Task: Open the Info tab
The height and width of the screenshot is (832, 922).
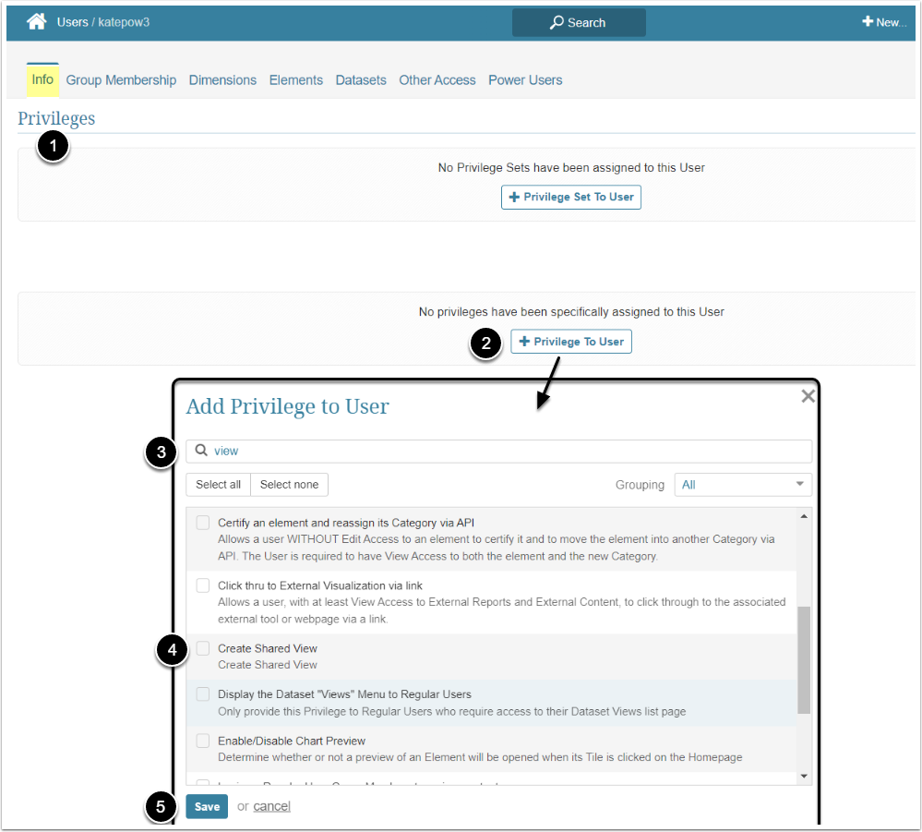Action: [42, 79]
